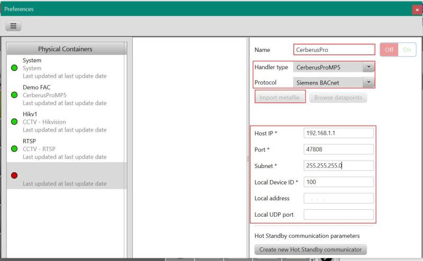423x261 pixels.
Task: Select the Hikv1 CCTV Hikvision entry
Action: (x=66, y=122)
